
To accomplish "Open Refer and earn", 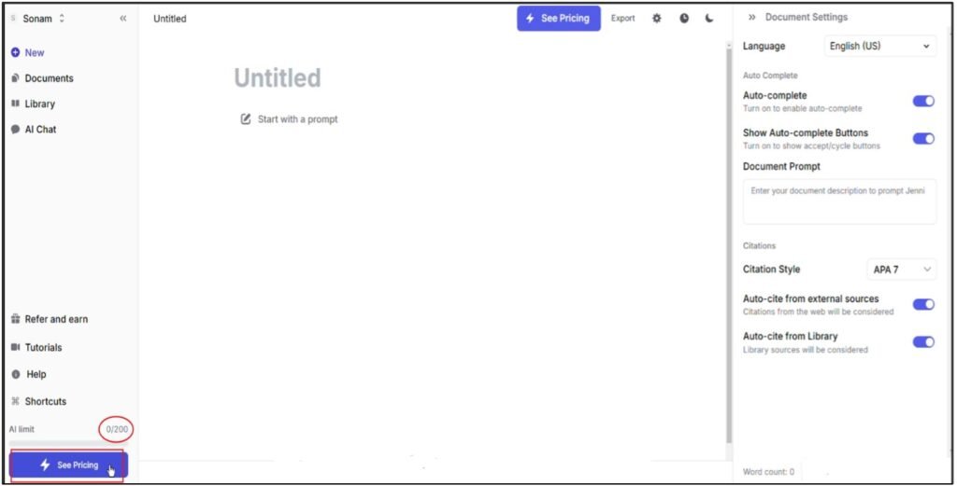I will [50, 319].
